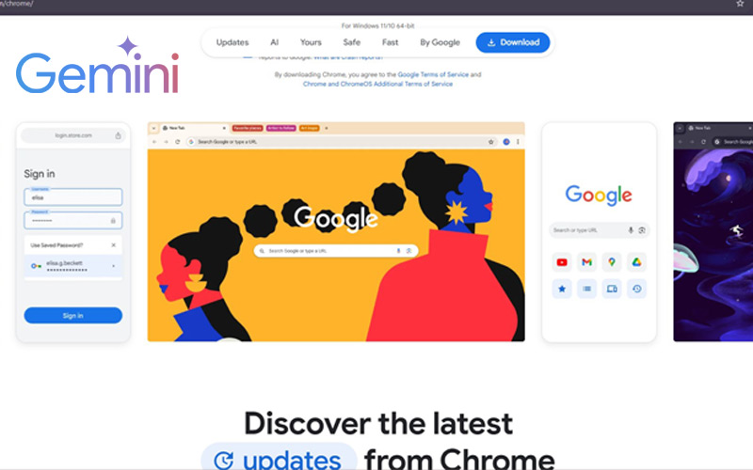The width and height of the screenshot is (753, 470).
Task: Click the Username field in Sign in card
Action: point(73,196)
